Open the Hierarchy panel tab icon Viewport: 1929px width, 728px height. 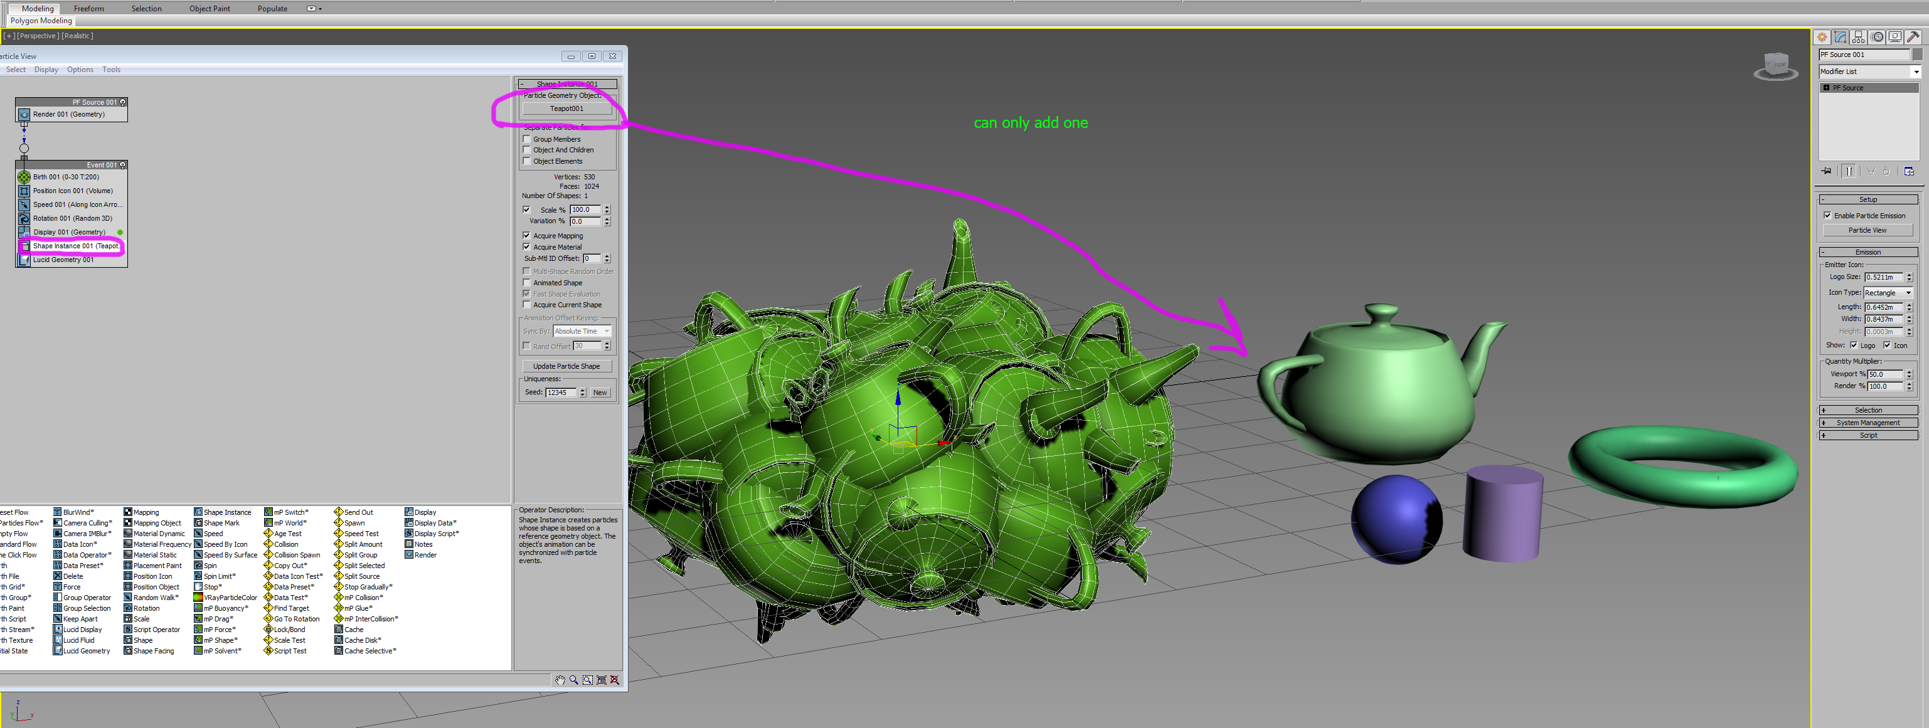[1859, 36]
